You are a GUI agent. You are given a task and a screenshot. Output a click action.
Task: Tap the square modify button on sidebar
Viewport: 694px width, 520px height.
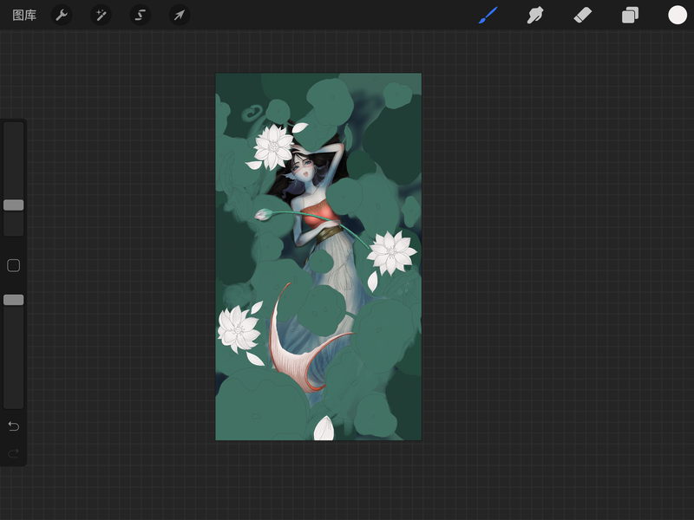pyautogui.click(x=14, y=265)
